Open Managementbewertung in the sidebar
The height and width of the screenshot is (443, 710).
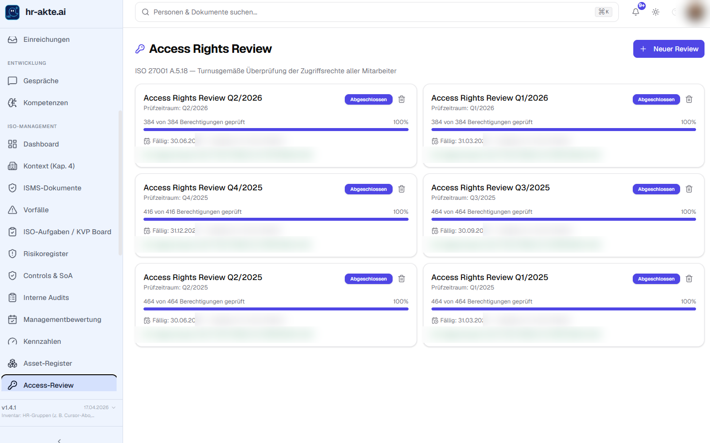pyautogui.click(x=60, y=319)
